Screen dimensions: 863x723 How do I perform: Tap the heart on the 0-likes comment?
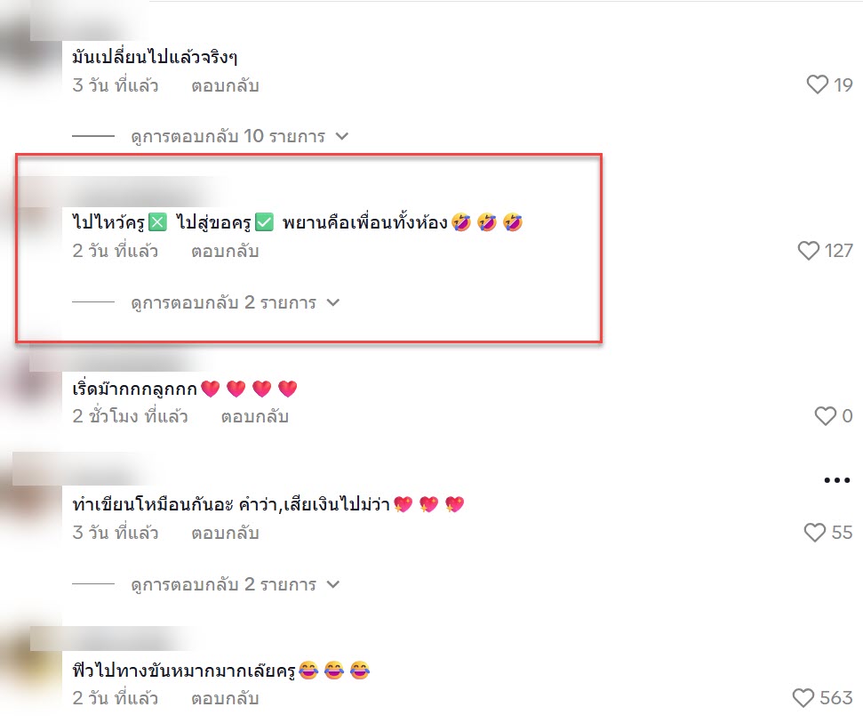pyautogui.click(x=825, y=415)
